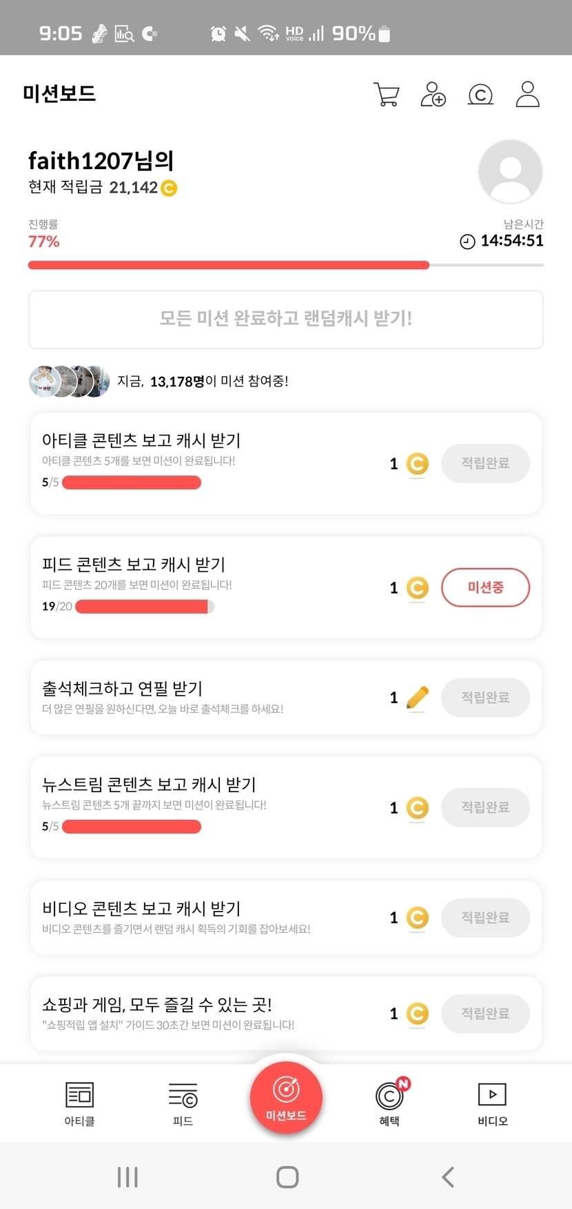
Task: Switch to the 피드 tab
Action: 183,1103
